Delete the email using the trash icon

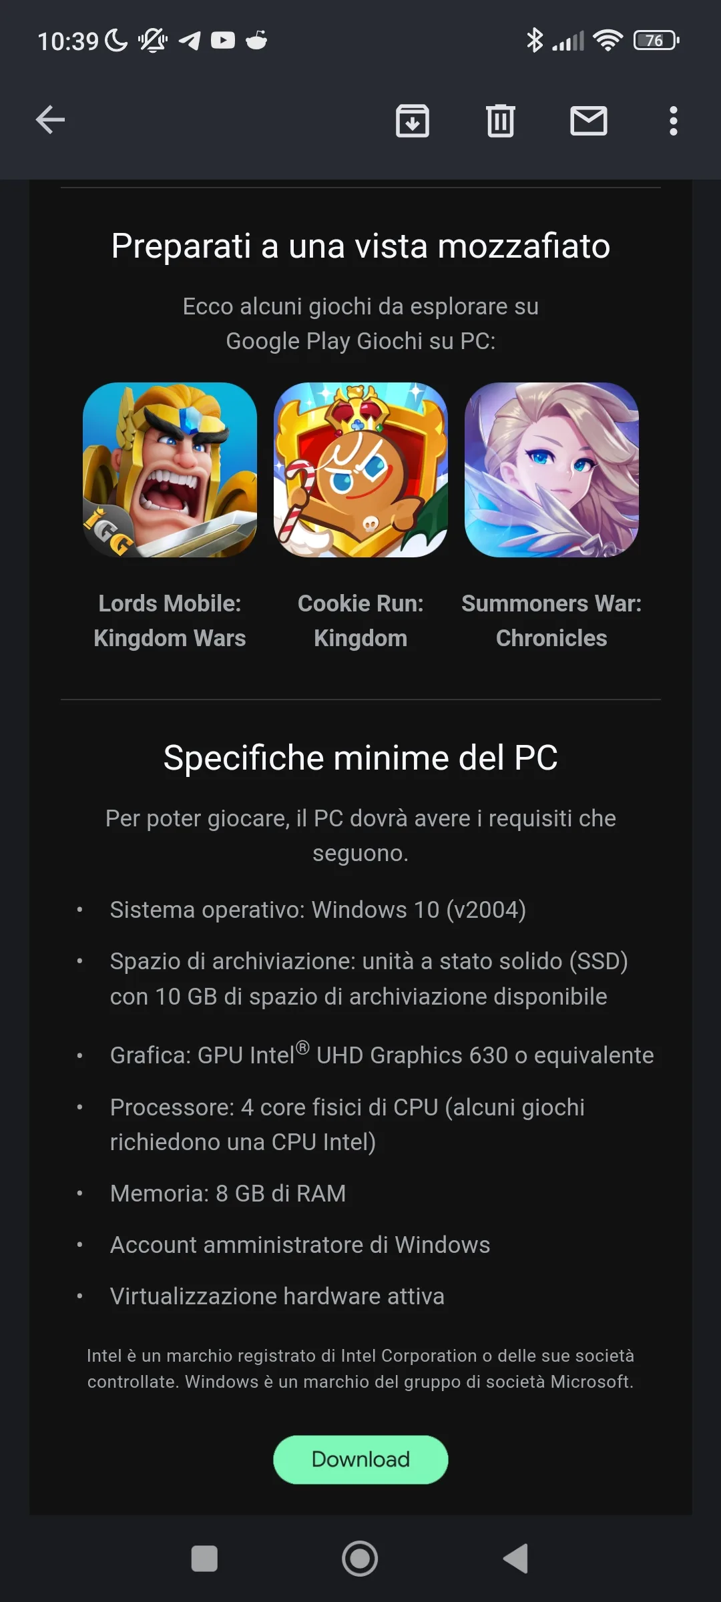[501, 121]
